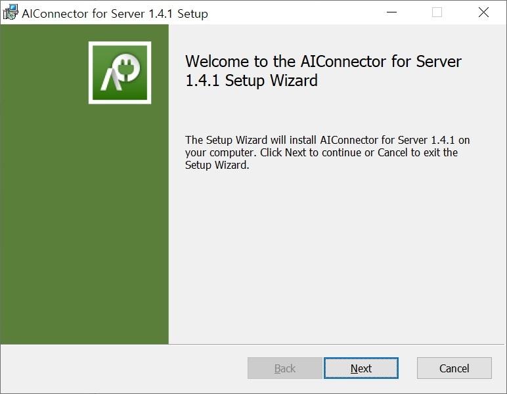Click the disabled Back button
The image size is (507, 394).
285,368
